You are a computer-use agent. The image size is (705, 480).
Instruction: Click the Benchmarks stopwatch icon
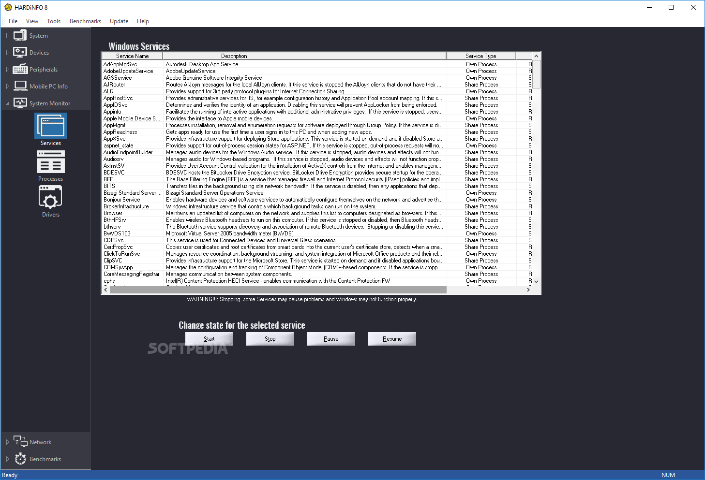tap(20, 459)
